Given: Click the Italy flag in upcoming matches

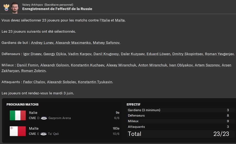Looking at the screenshot, I should [18, 115].
